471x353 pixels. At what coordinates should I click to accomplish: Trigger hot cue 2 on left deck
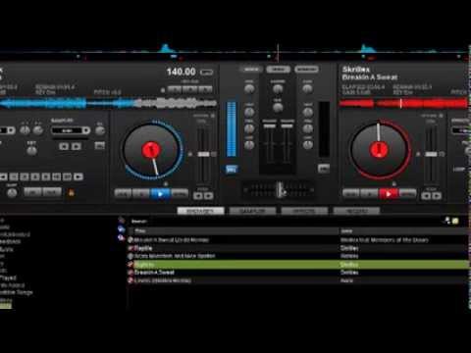[190, 89]
